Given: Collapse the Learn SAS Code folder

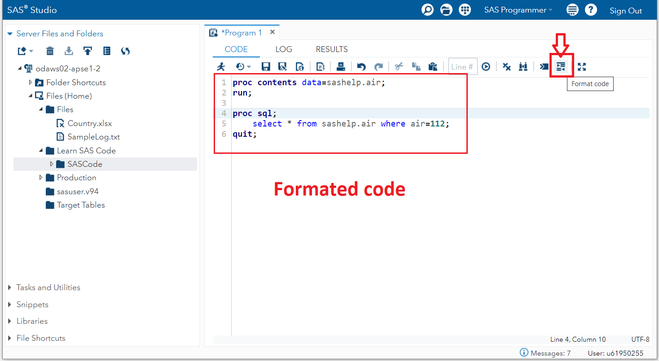Looking at the screenshot, I should 41,151.
